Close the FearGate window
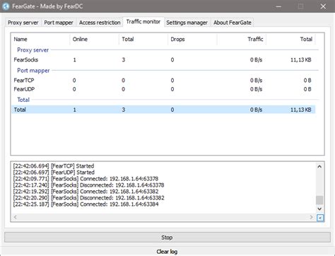 click(323, 6)
